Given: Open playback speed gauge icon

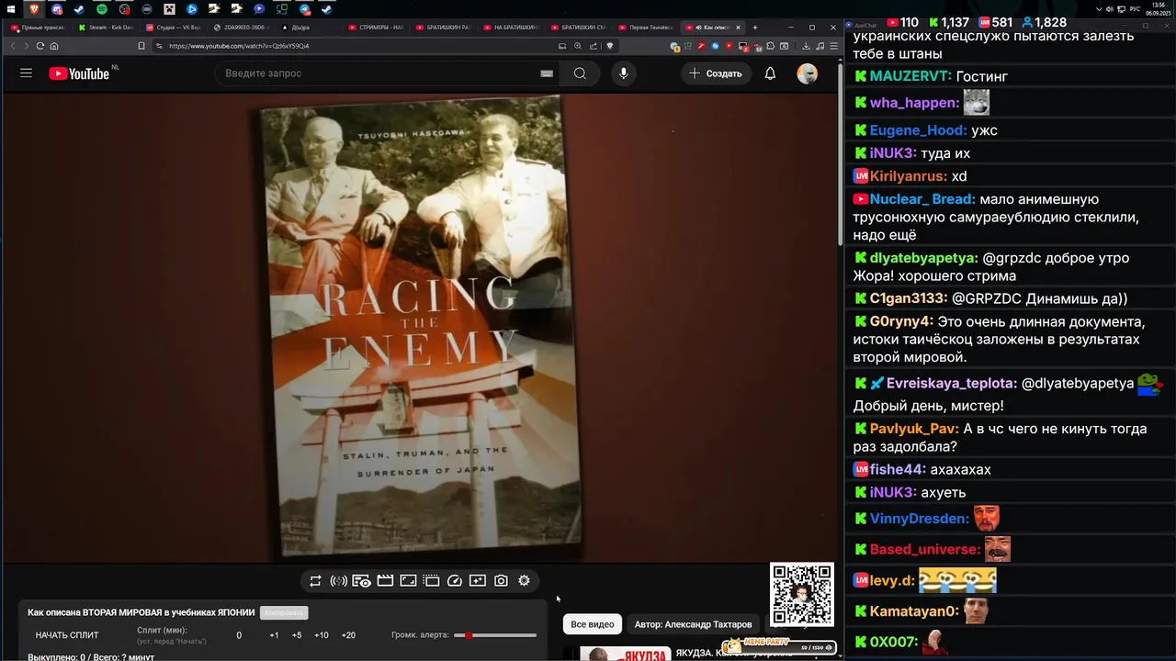Looking at the screenshot, I should tap(454, 580).
